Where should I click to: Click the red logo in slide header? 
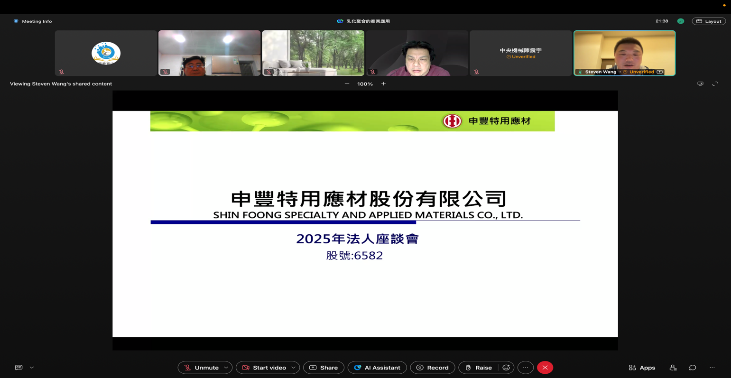coord(452,121)
